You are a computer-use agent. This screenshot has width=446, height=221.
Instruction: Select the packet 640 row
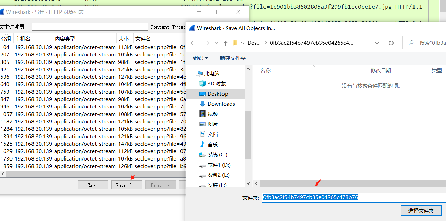93,84
